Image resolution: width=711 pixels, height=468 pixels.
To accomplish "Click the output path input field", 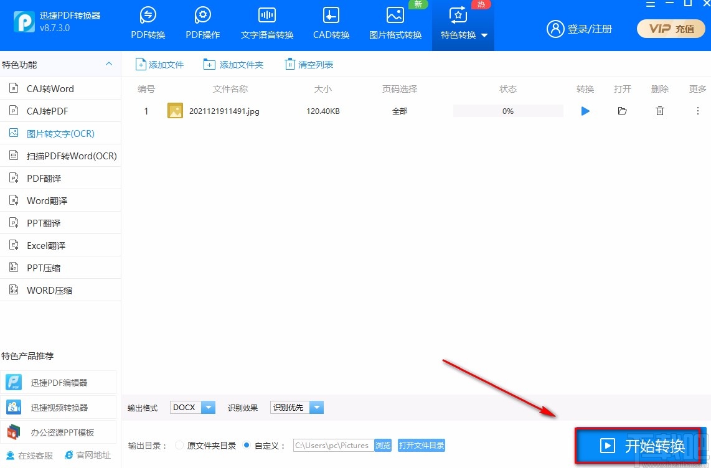I will click(333, 445).
